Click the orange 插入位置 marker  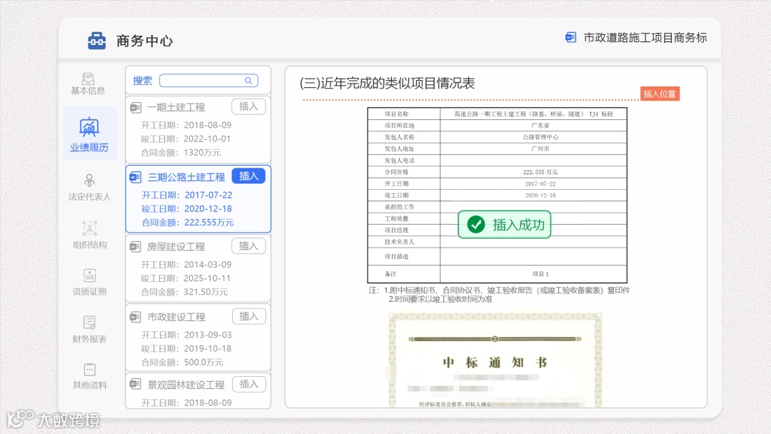(660, 94)
